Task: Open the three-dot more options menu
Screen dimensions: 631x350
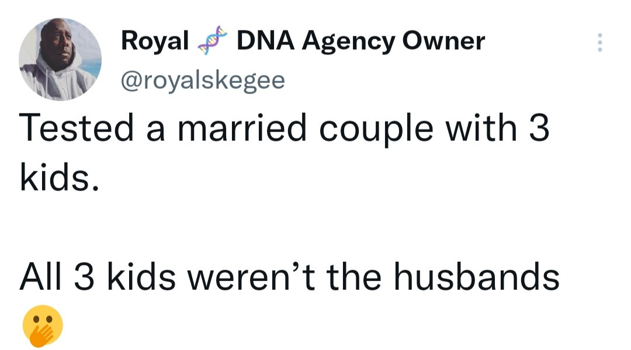Action: coord(599,42)
